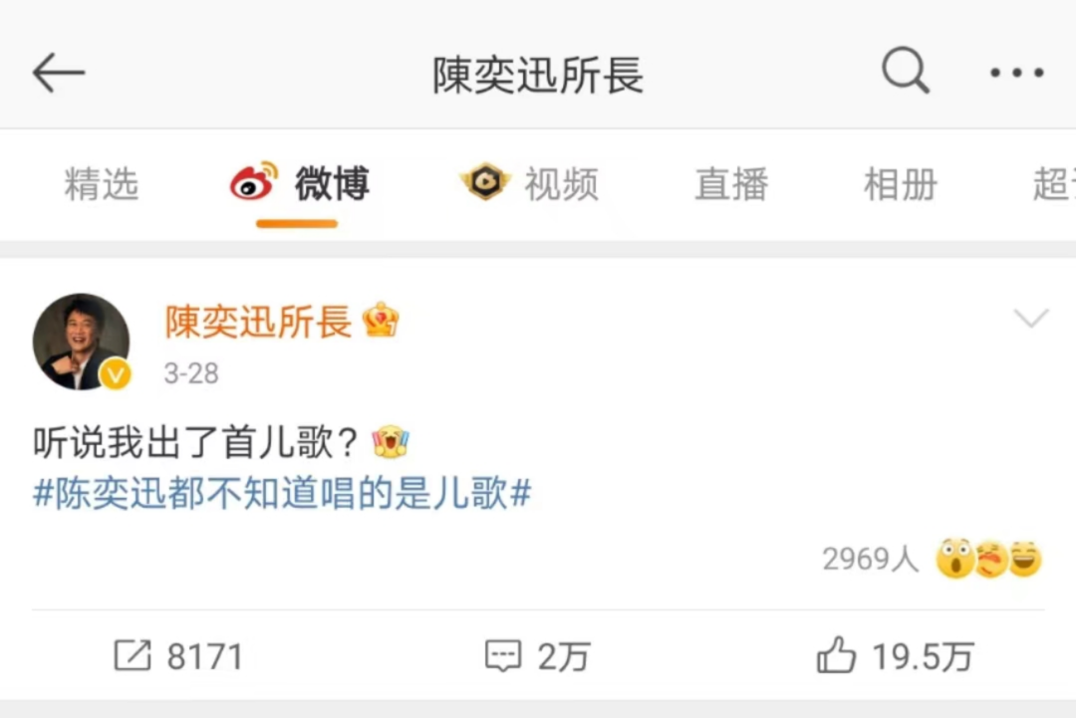The image size is (1076, 718).
Task: Select the 相册 tab
Action: (x=901, y=184)
